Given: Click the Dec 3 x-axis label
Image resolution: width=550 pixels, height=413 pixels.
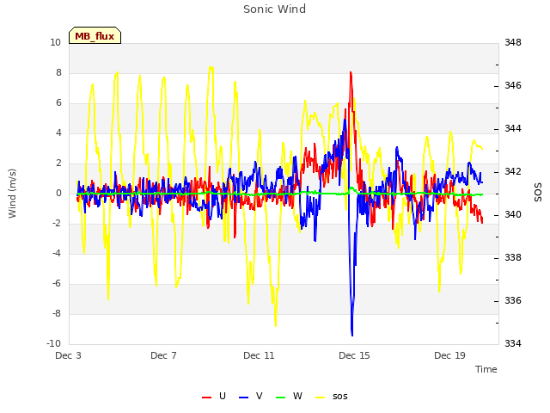Looking at the screenshot, I should (68, 355).
